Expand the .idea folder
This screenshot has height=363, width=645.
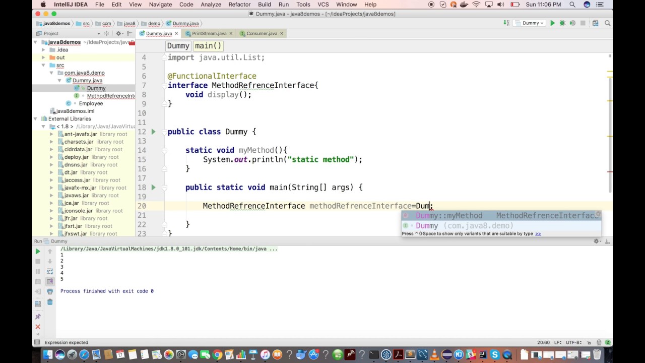click(43, 50)
